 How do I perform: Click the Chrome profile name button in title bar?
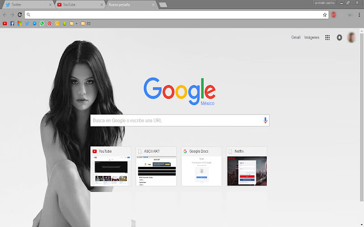tap(325, 3)
